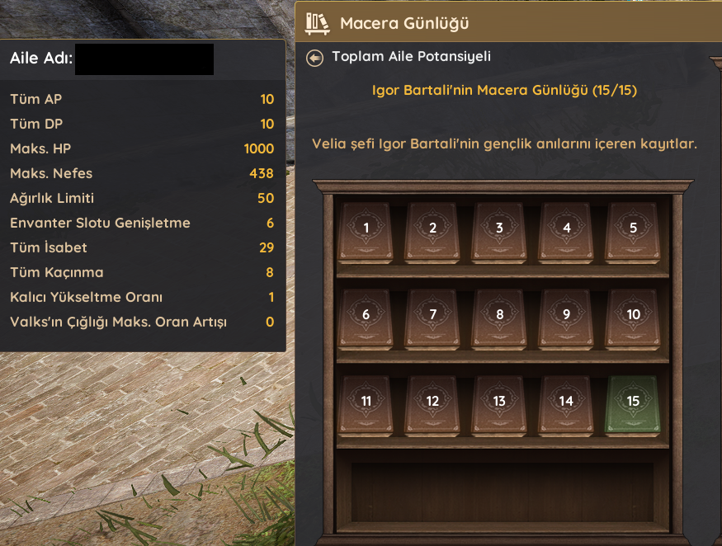Open journal book number 9
Image resolution: width=722 pixels, height=546 pixels.
point(566,319)
